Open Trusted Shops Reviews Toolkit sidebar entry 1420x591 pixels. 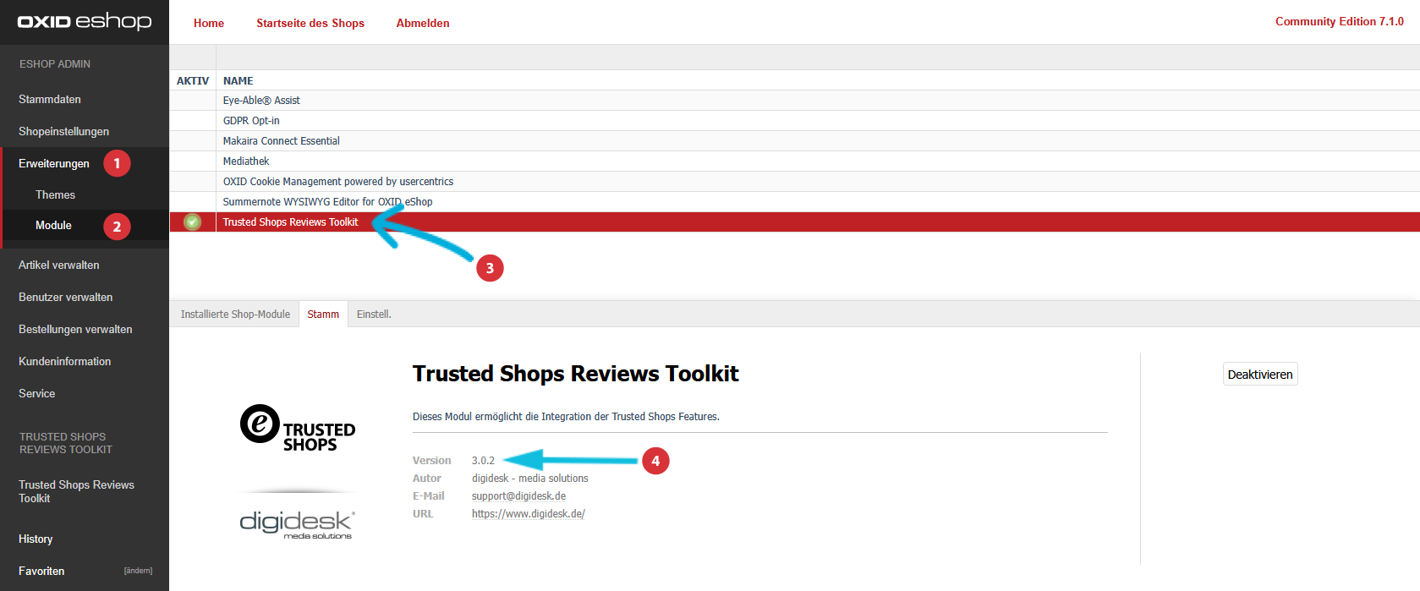point(76,491)
